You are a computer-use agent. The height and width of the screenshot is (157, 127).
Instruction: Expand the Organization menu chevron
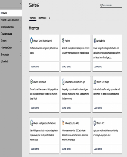click(x=21, y=55)
